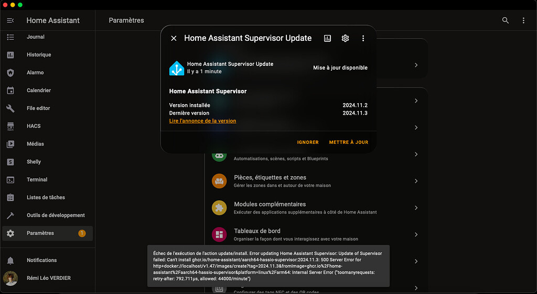Open the File editor menu label
537x294 pixels.
[38, 108]
